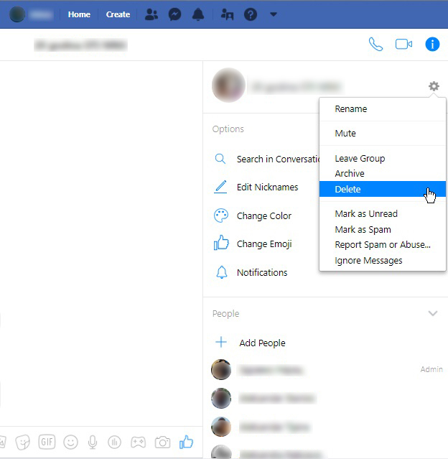The image size is (448, 459).
Task: Start a video chat with camera icon
Action: [403, 45]
